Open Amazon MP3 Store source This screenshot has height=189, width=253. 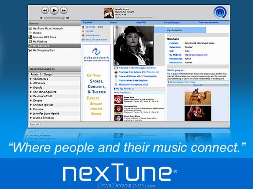pos(44,37)
